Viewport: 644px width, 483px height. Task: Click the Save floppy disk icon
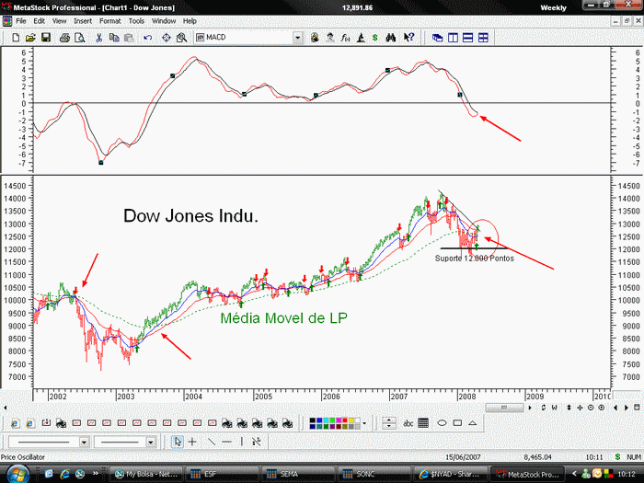click(46, 38)
